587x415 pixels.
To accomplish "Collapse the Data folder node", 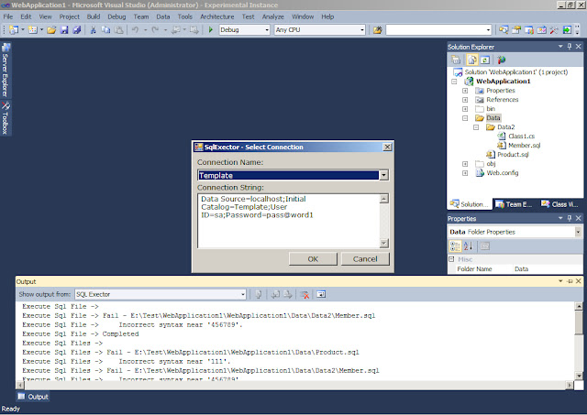I will pos(465,118).
